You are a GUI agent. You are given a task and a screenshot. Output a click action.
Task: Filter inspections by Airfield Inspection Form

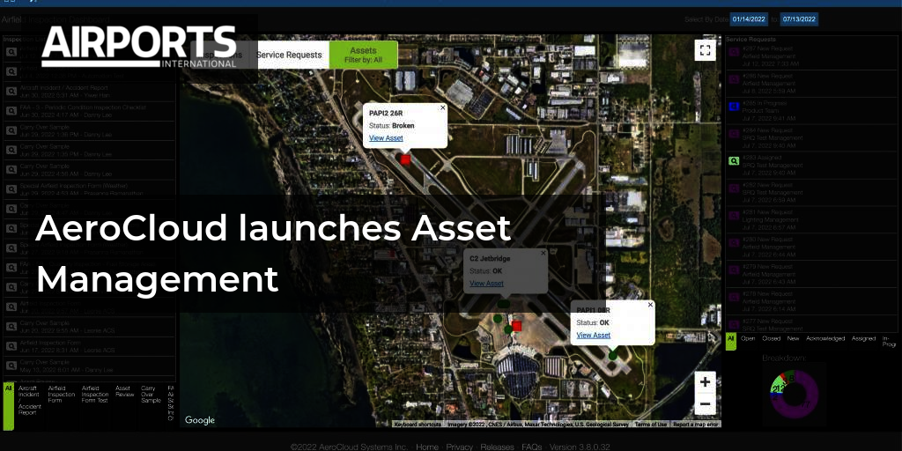60,394
